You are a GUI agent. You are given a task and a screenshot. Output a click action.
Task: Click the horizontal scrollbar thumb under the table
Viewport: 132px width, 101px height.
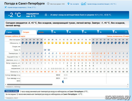pos(30,84)
